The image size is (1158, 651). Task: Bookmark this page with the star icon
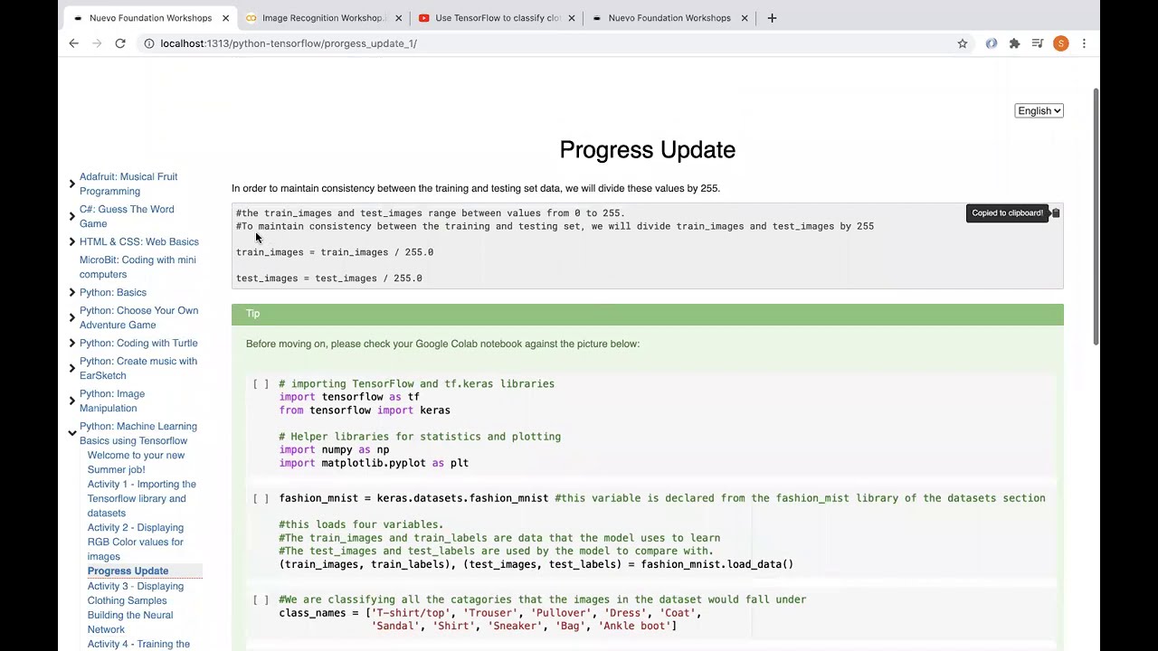coord(963,43)
